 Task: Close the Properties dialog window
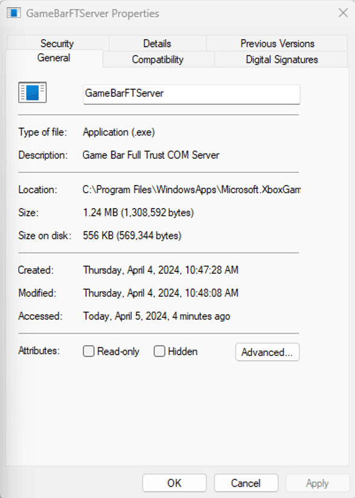coord(343,13)
